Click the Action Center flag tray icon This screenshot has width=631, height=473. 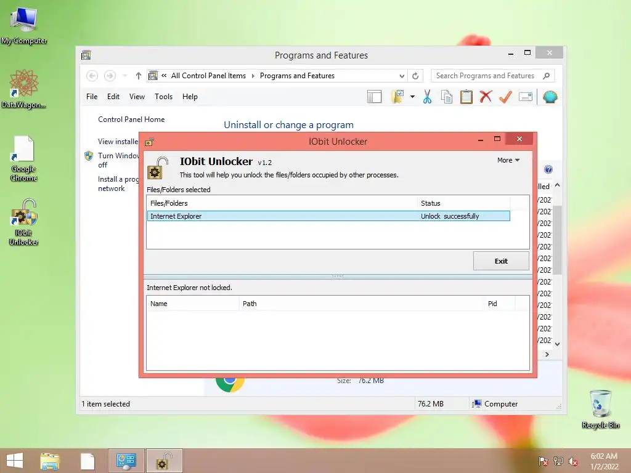click(x=543, y=461)
